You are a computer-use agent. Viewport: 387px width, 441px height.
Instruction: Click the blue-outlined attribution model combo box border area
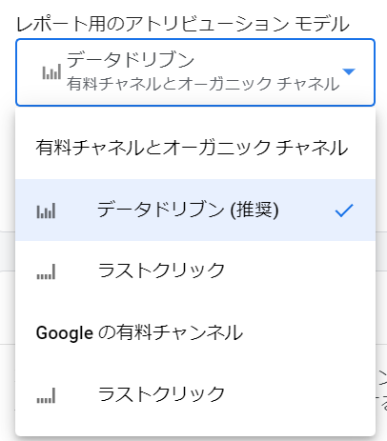(x=195, y=72)
